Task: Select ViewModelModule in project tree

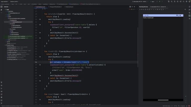Action: (17, 27)
